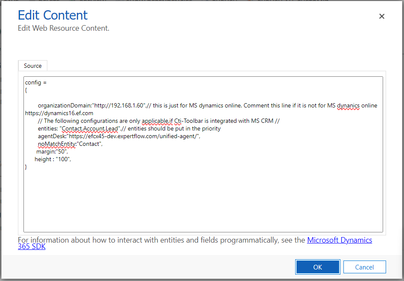Switch to the Source tab
The image size is (404, 281).
tap(33, 66)
